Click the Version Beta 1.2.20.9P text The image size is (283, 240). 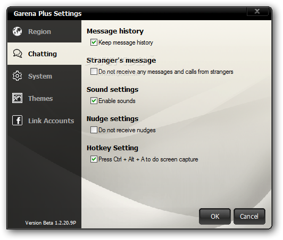pyautogui.click(x=51, y=223)
